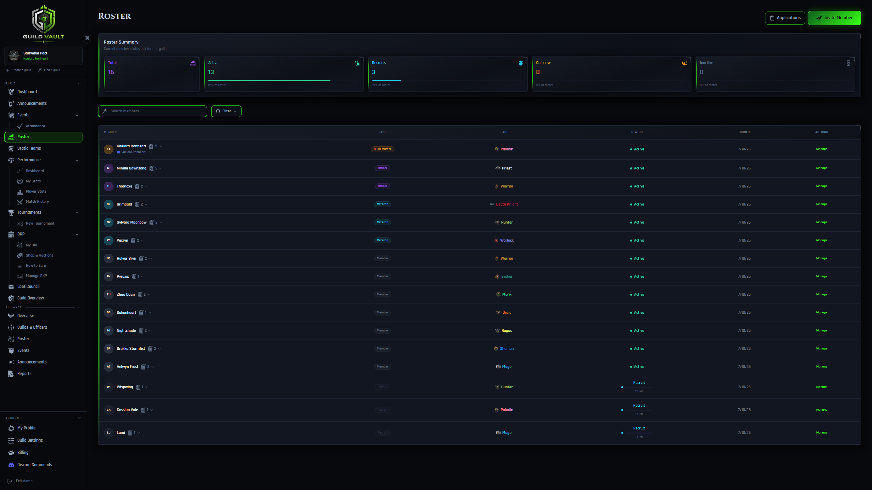Open My Profile settings

[44, 428]
